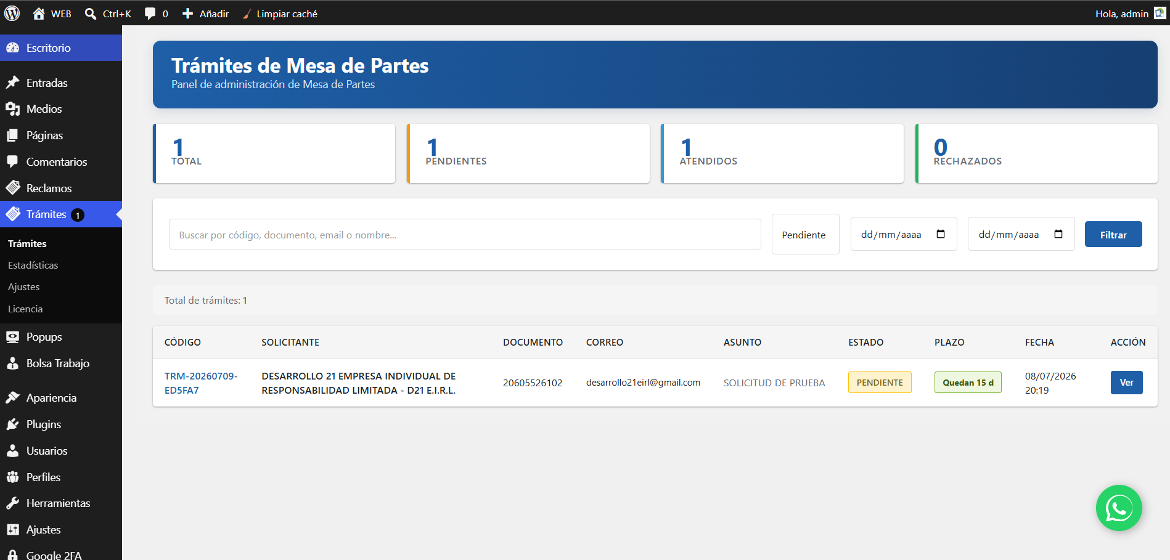Click the FECHA column header
Screen dimensions: 1170x560
point(1039,343)
